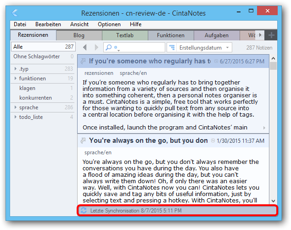Select the Rezensionen tab
Image resolution: width=291 pixels, height=230 pixels.
pos(33,35)
